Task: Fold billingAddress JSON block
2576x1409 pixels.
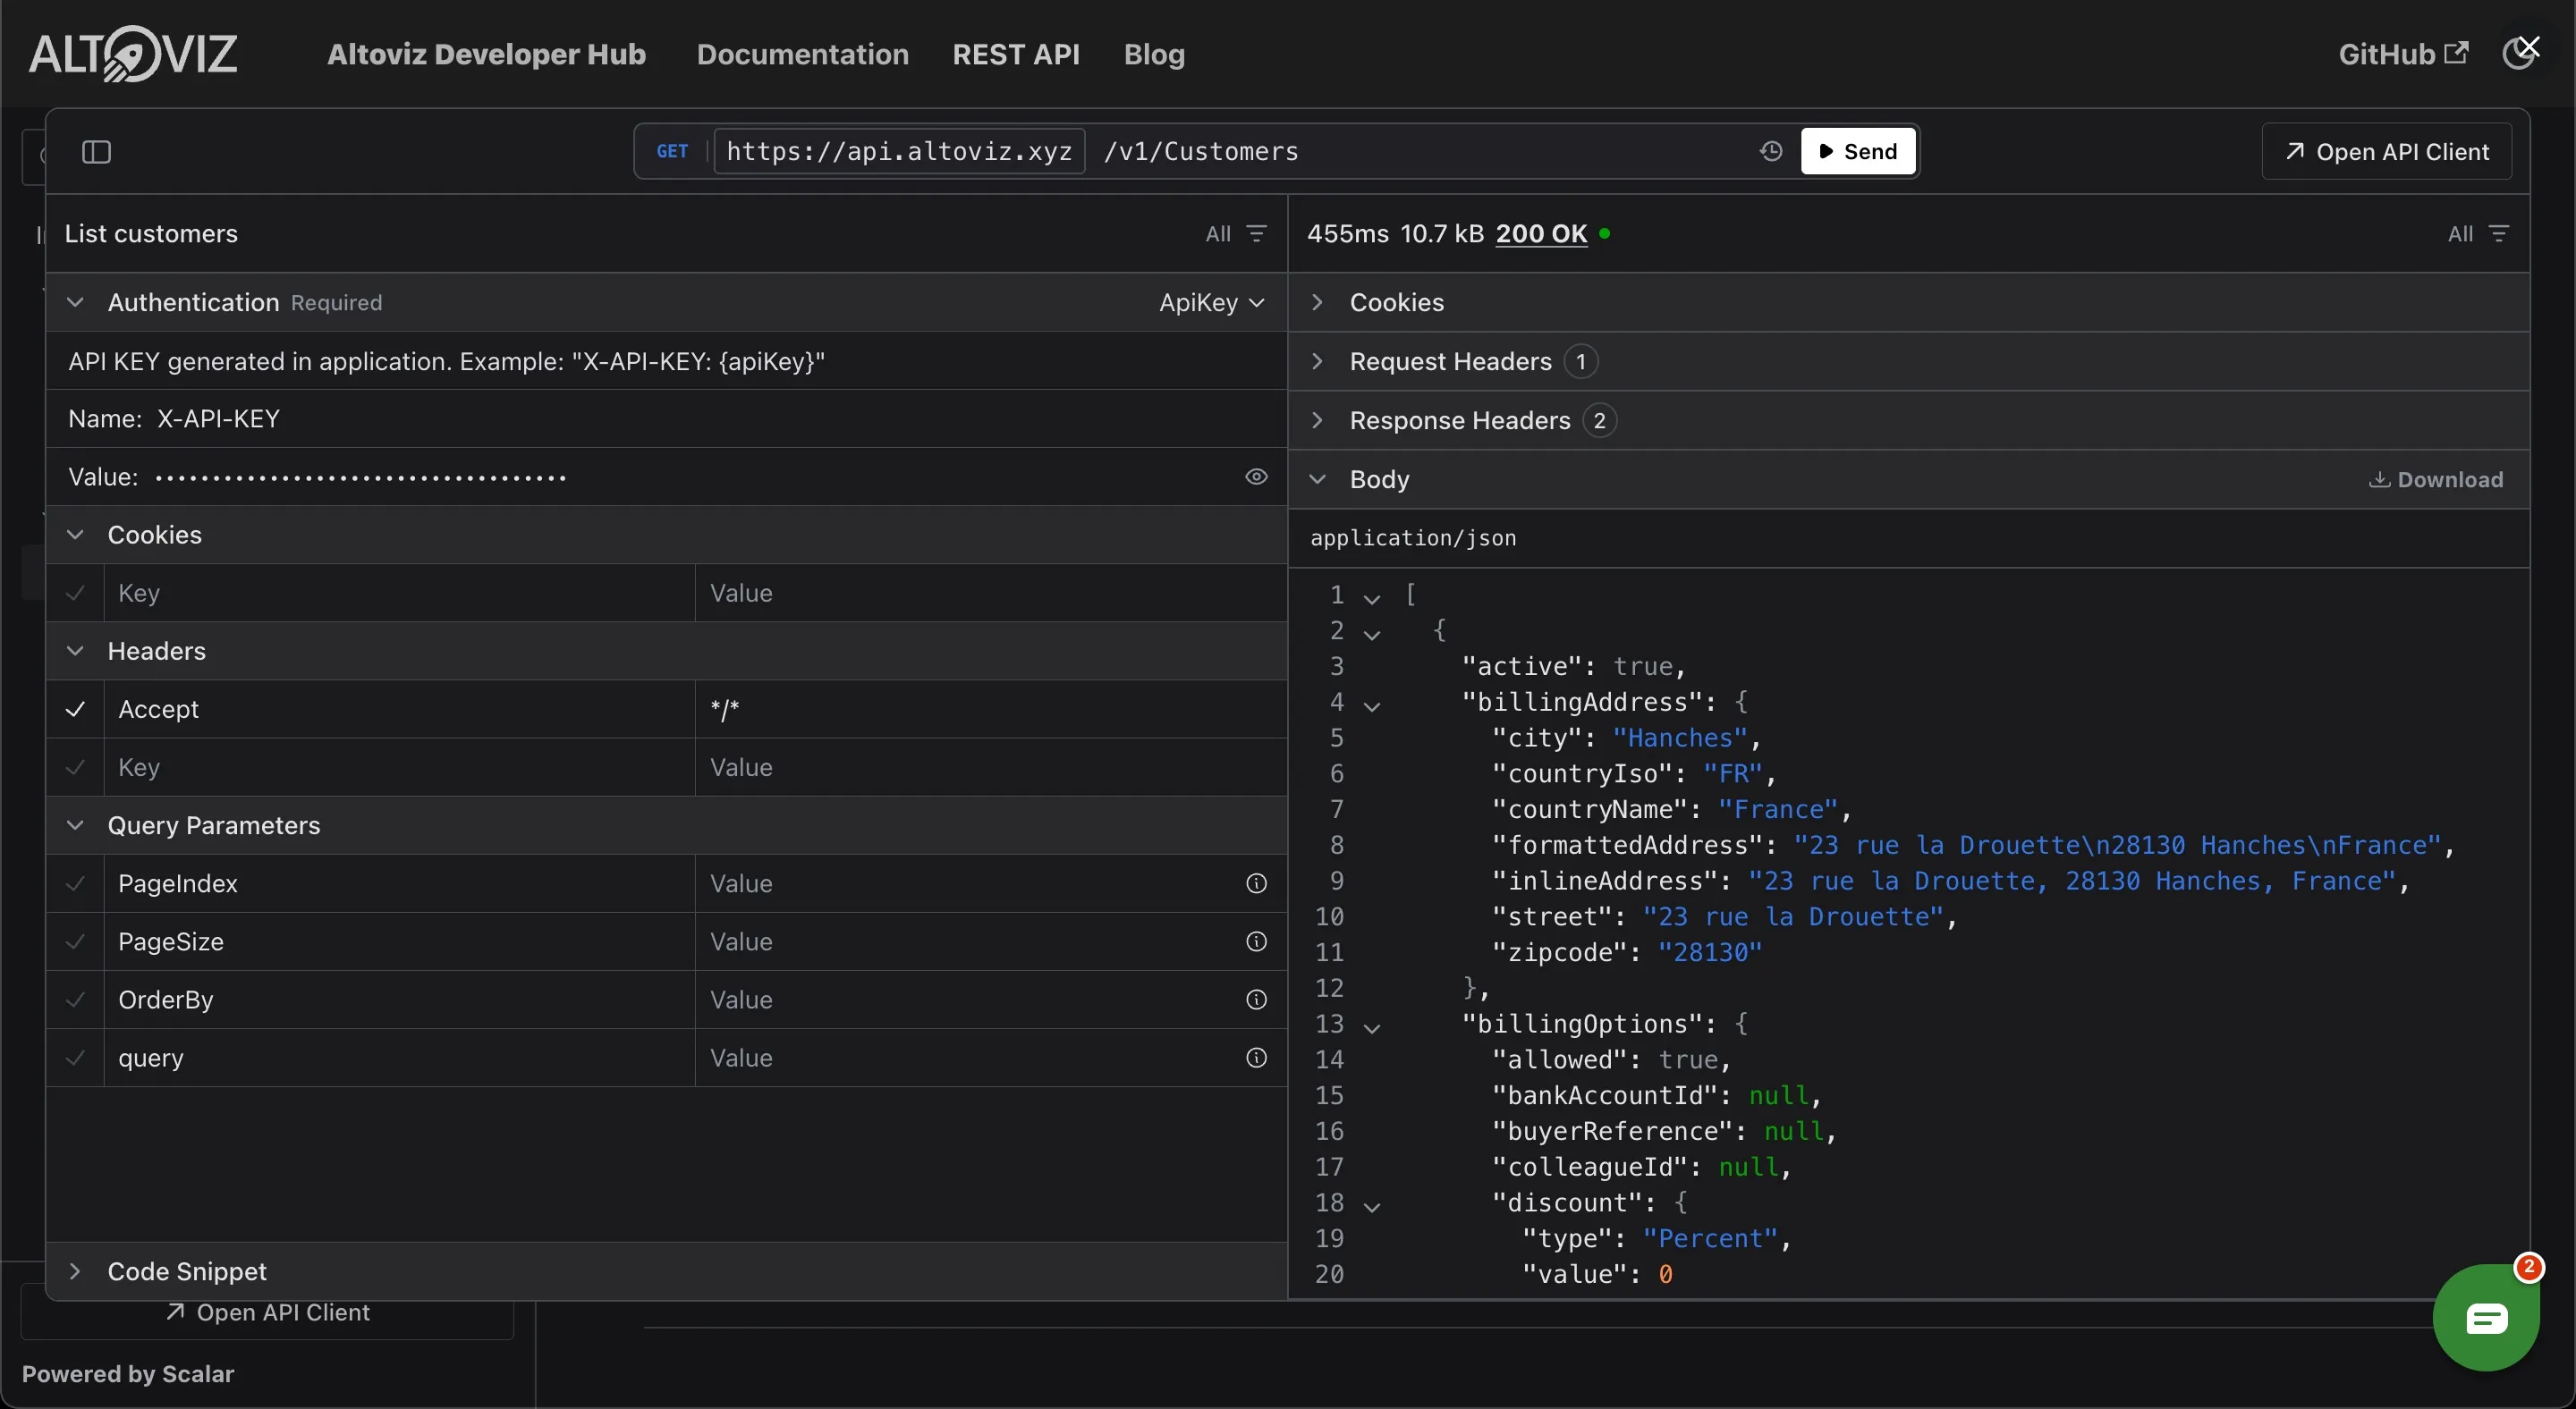Action: tap(1372, 706)
